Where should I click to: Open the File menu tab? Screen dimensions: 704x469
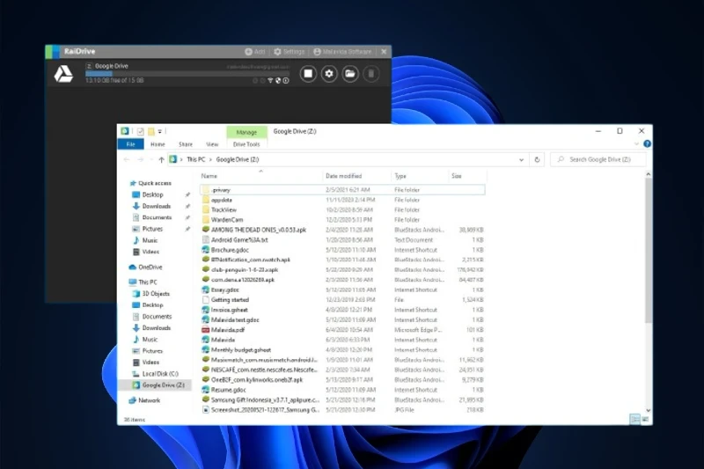coord(130,144)
